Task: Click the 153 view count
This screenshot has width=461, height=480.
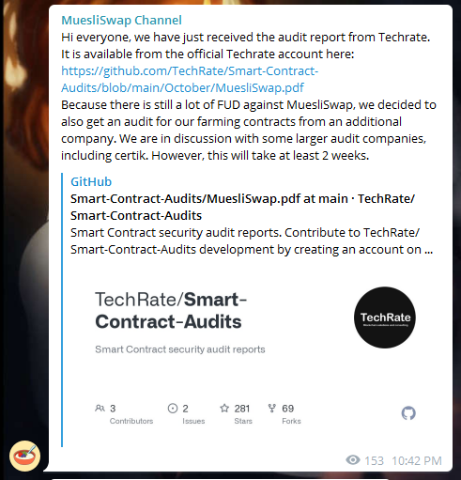Action: pos(374,460)
